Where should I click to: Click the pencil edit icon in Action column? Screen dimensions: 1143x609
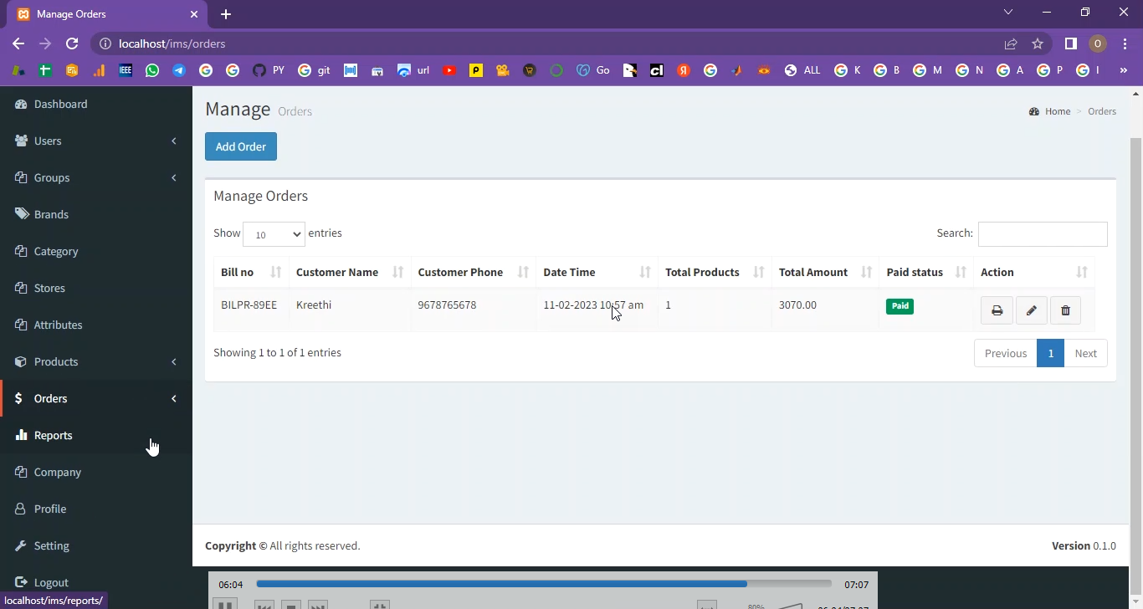(x=1031, y=310)
